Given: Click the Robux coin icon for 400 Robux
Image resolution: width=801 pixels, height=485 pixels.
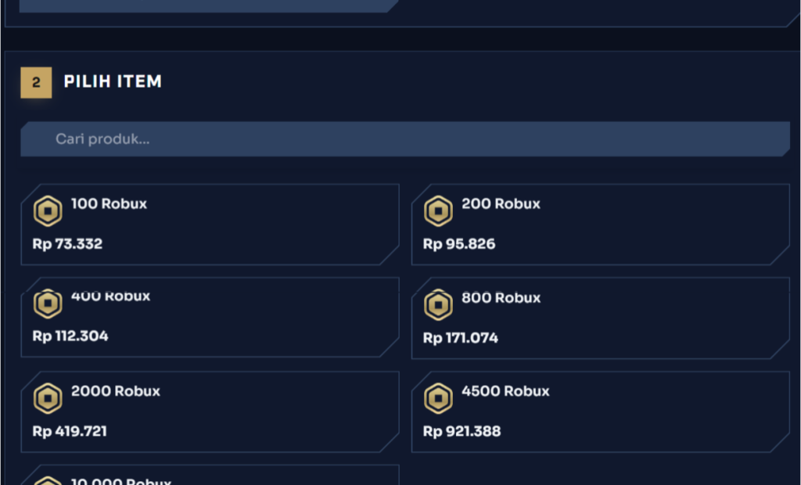Looking at the screenshot, I should [48, 304].
